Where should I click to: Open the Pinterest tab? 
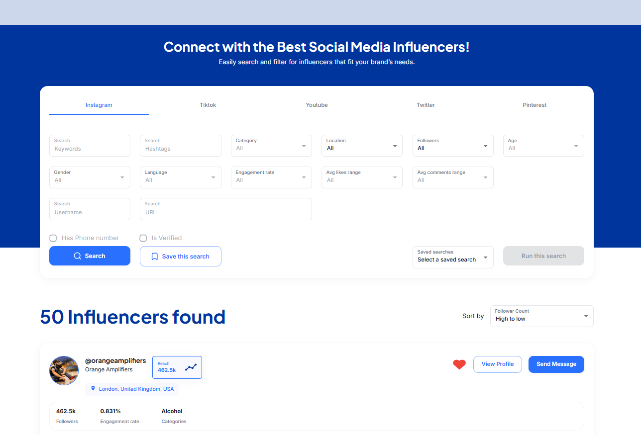coord(534,105)
